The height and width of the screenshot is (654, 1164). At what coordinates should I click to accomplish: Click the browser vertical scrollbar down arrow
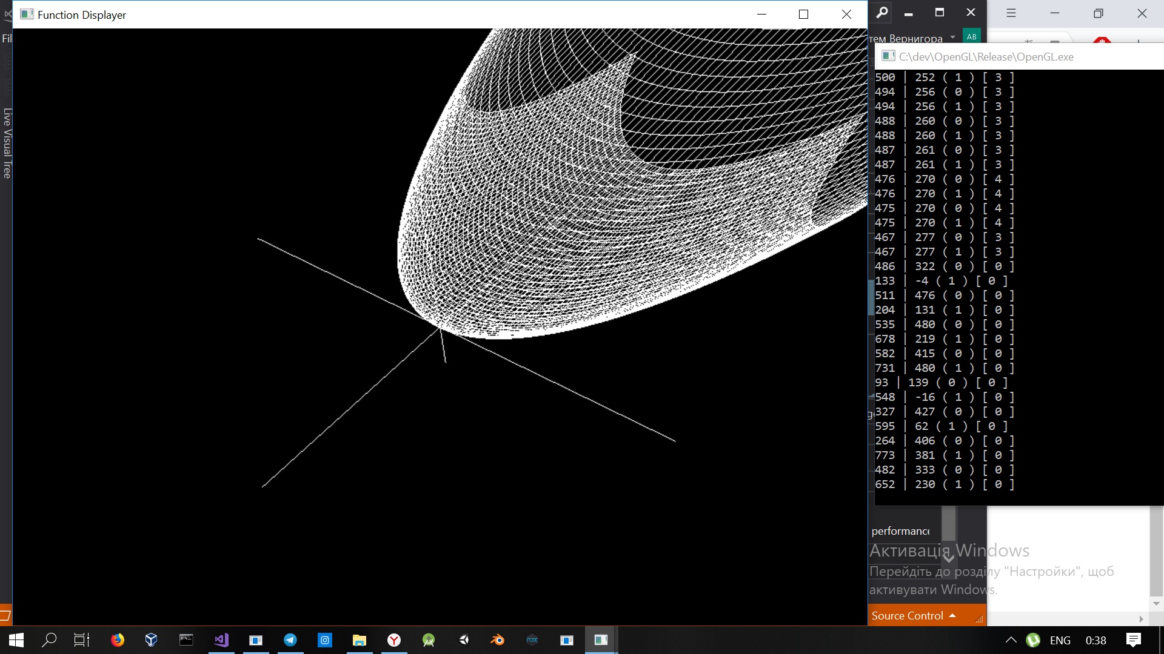(x=1156, y=603)
